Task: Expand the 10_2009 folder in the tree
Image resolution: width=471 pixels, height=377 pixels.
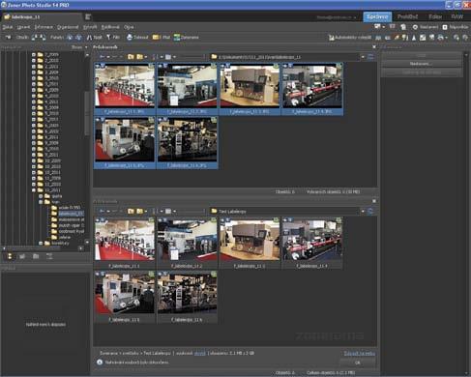Action: point(34,160)
